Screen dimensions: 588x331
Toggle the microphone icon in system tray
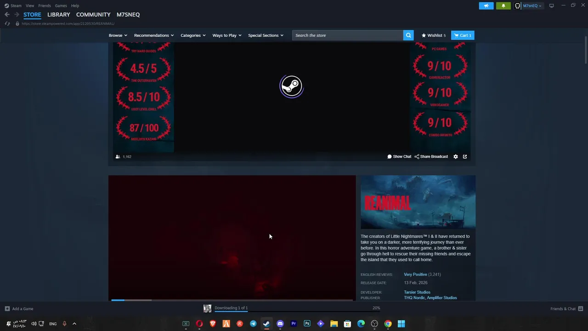pos(64,324)
